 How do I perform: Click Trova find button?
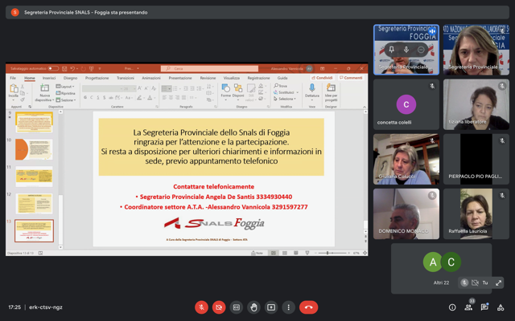[281, 86]
